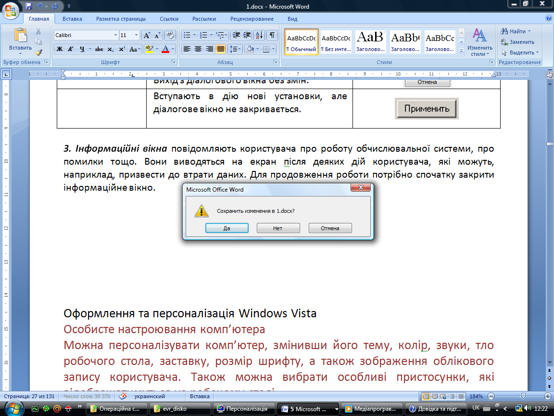Switch to the Ссылки tab

[169, 19]
